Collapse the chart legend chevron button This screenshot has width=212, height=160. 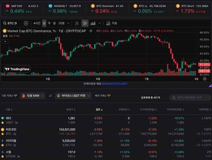coord(5,42)
